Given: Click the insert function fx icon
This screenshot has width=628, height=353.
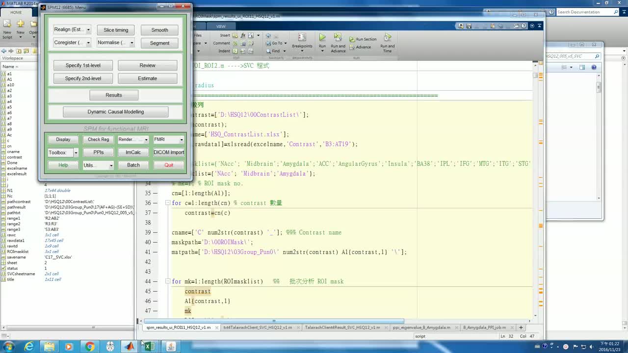Looking at the screenshot, I should pos(242,35).
